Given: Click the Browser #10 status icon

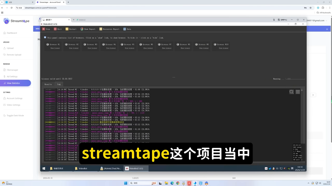Looking at the screenshot, I should pyautogui.click(x=215, y=44).
